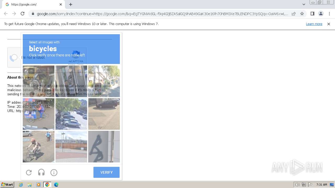Open network status tray icon
335x188 pixels.
[304, 185]
